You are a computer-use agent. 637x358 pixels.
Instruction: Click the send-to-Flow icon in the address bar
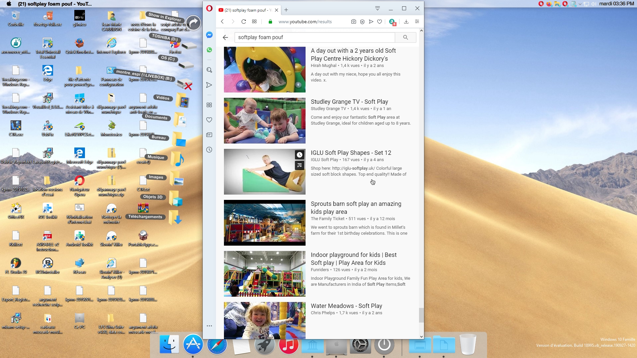pos(371,22)
